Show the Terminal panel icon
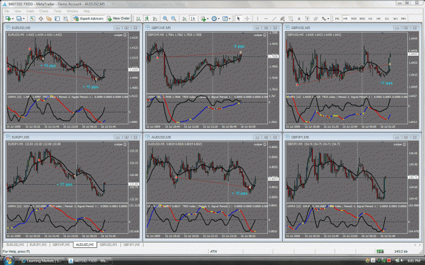The image size is (425, 265). (x=57, y=18)
